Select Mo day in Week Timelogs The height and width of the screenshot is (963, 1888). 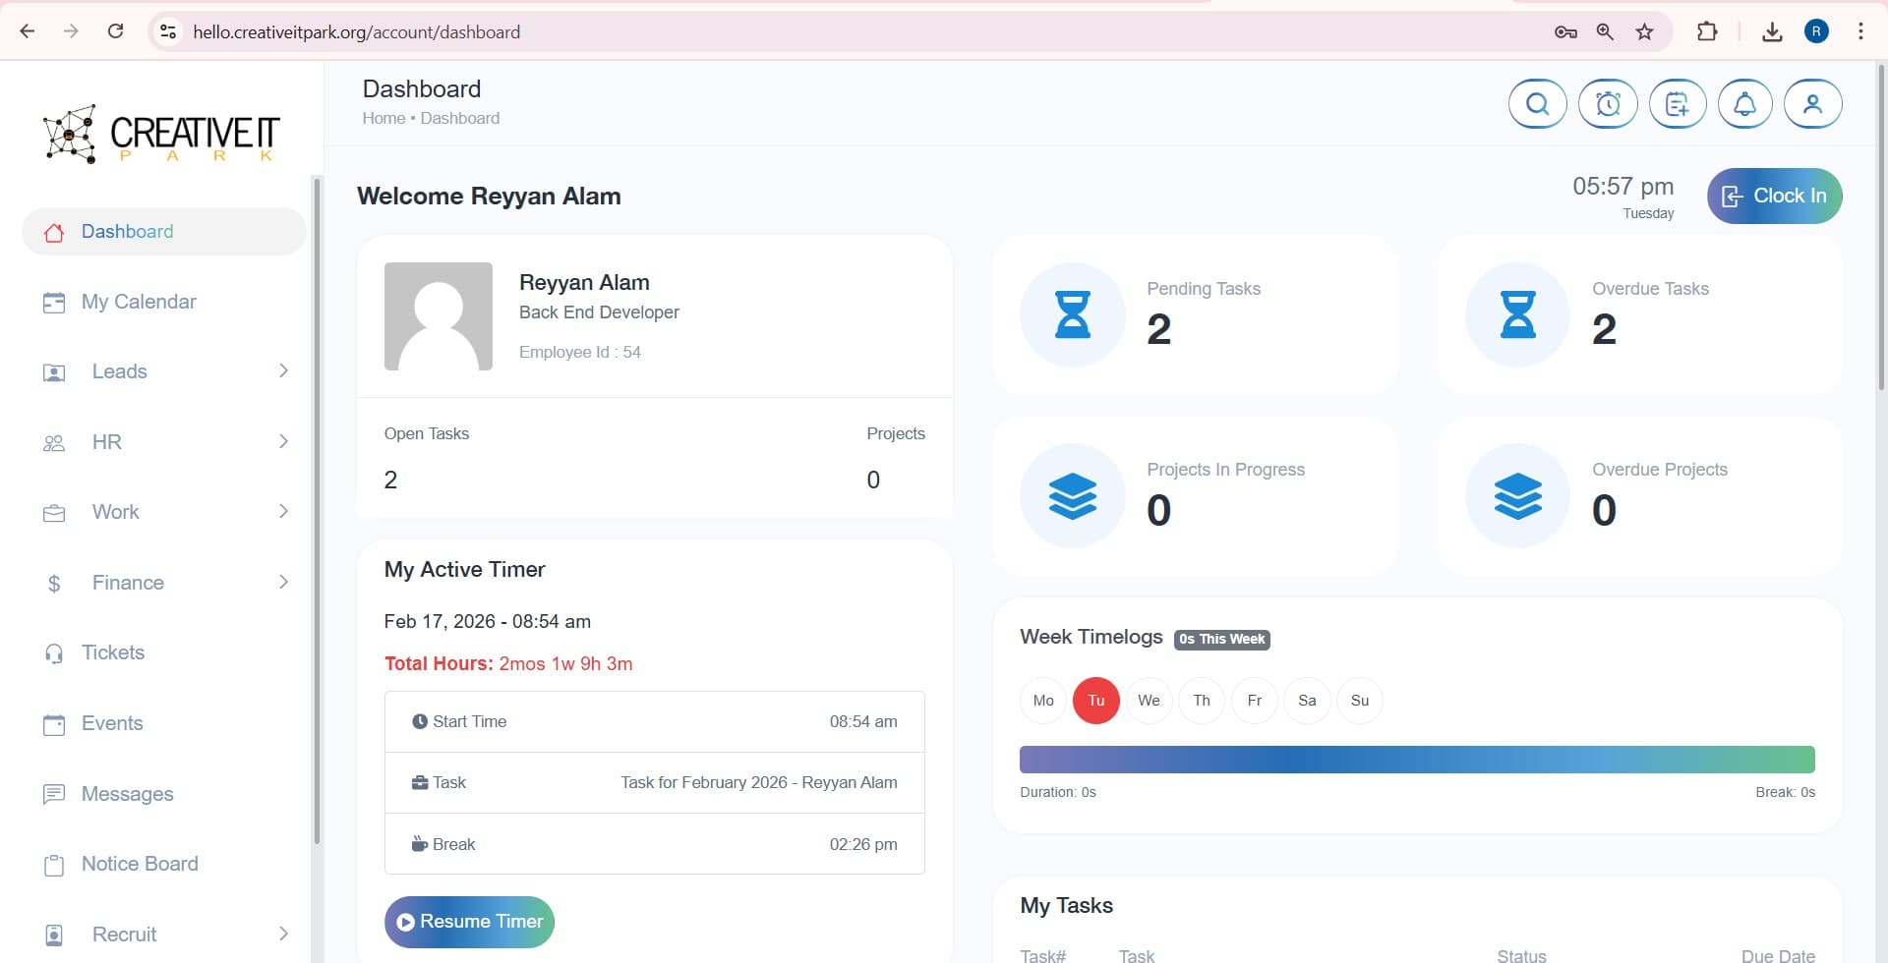pyautogui.click(x=1043, y=701)
